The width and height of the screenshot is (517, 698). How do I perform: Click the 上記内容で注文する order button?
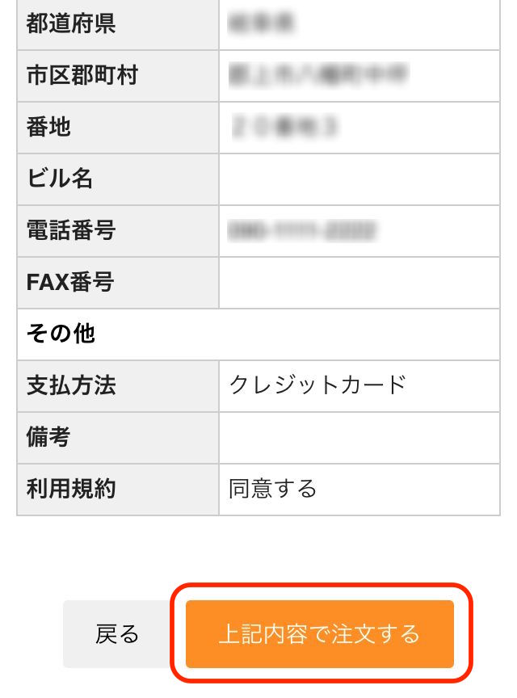click(x=320, y=634)
